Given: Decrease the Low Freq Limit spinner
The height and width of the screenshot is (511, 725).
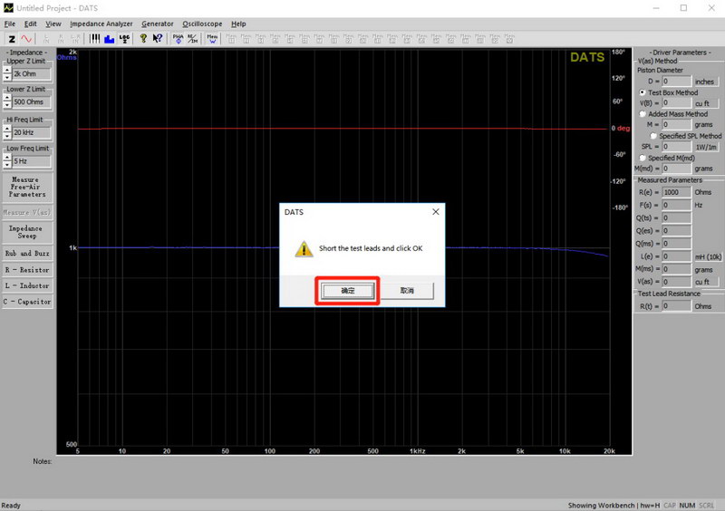Looking at the screenshot, I should [x=7, y=164].
